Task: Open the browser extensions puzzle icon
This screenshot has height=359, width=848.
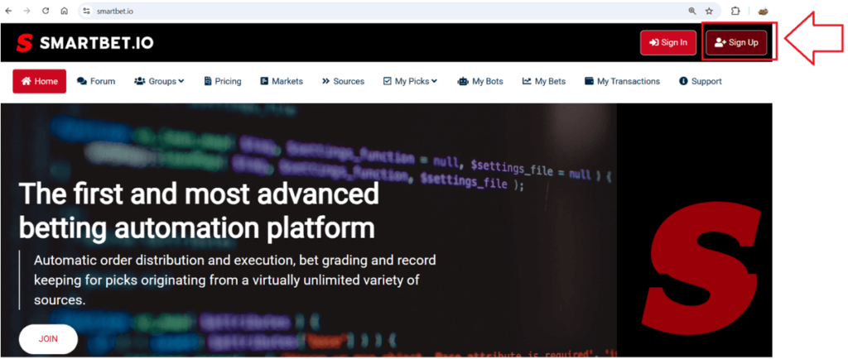Action: click(x=735, y=11)
